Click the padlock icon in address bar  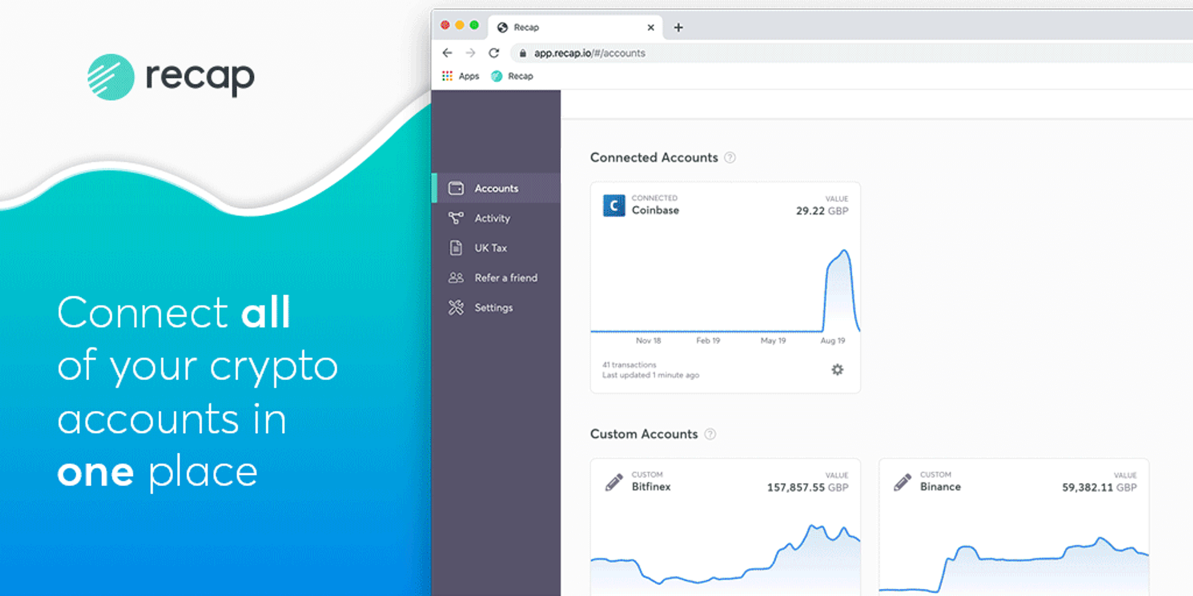(x=523, y=53)
